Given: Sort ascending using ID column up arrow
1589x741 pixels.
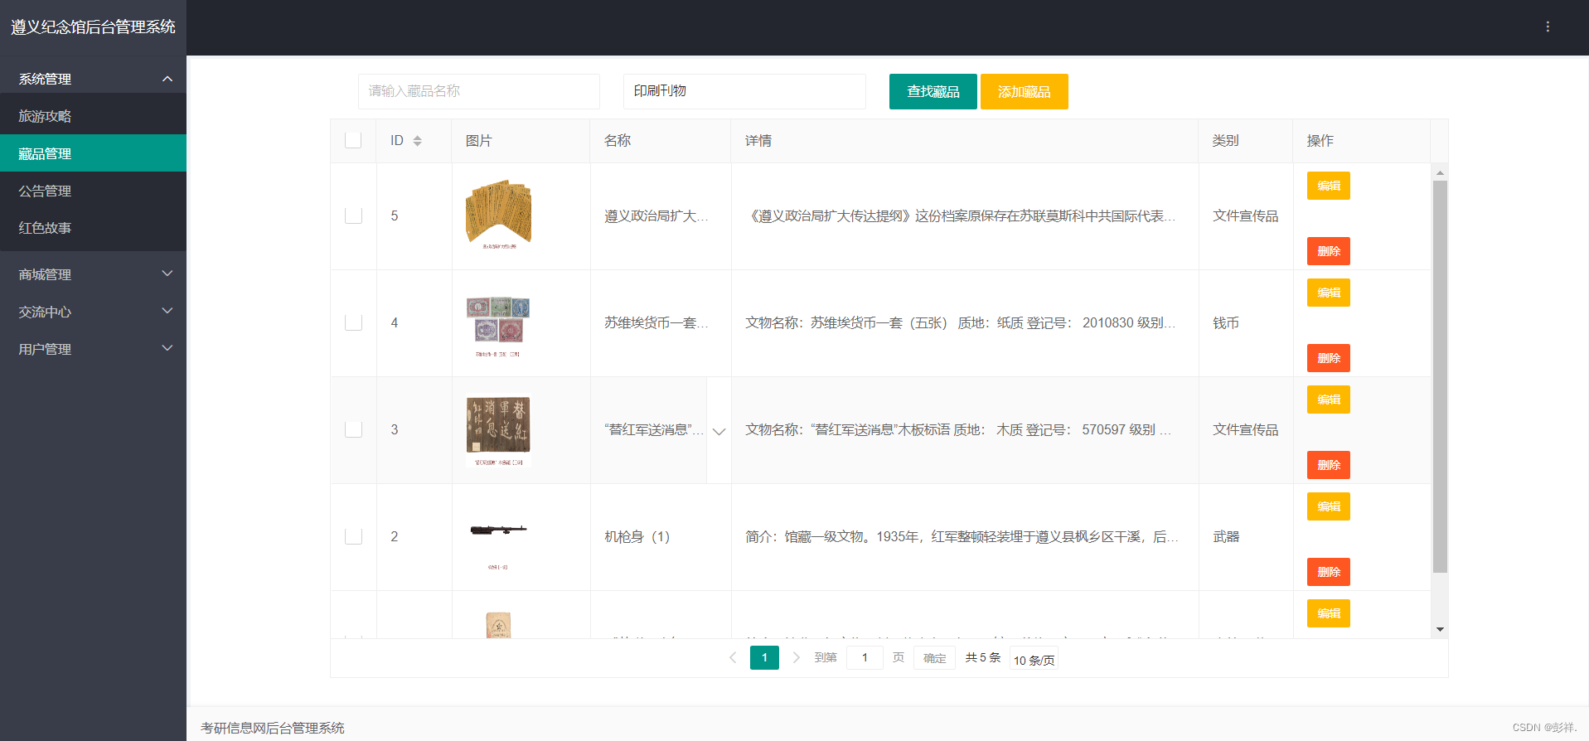Looking at the screenshot, I should pyautogui.click(x=418, y=138).
